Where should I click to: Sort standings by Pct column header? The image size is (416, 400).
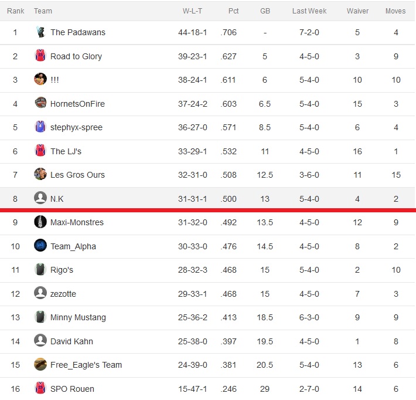click(x=233, y=11)
